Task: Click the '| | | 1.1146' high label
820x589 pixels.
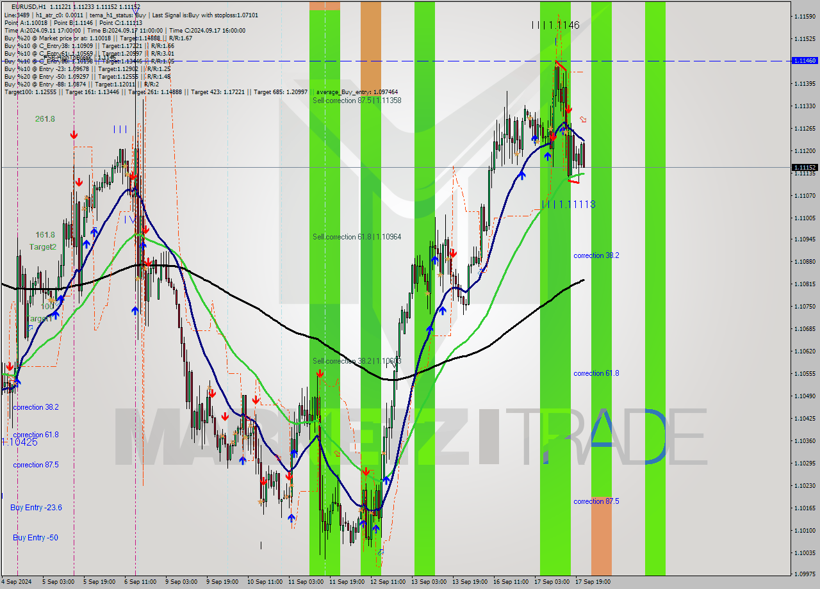Action: click(x=555, y=25)
